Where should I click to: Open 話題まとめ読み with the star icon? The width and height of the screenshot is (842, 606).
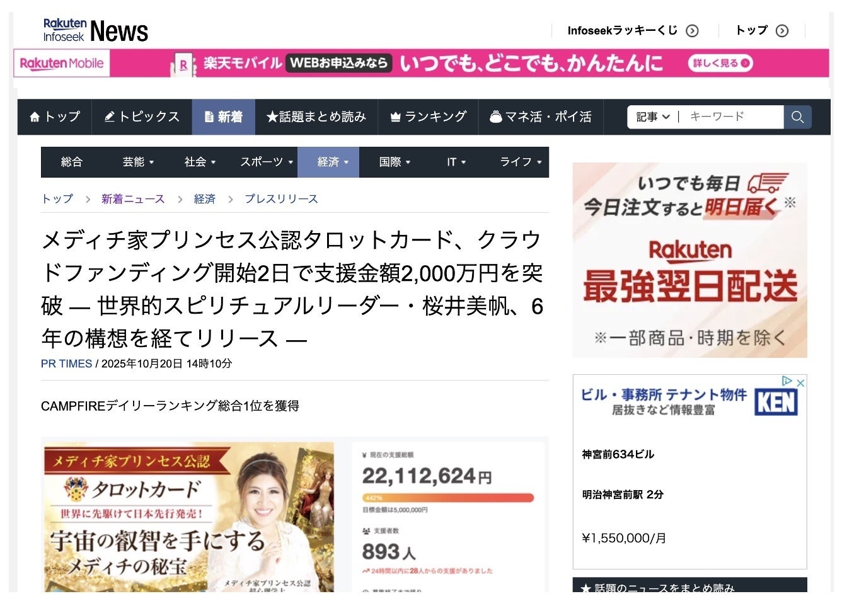coord(316,117)
